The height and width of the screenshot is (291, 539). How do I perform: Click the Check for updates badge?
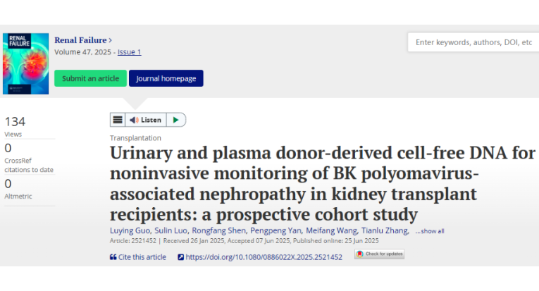[380, 254]
